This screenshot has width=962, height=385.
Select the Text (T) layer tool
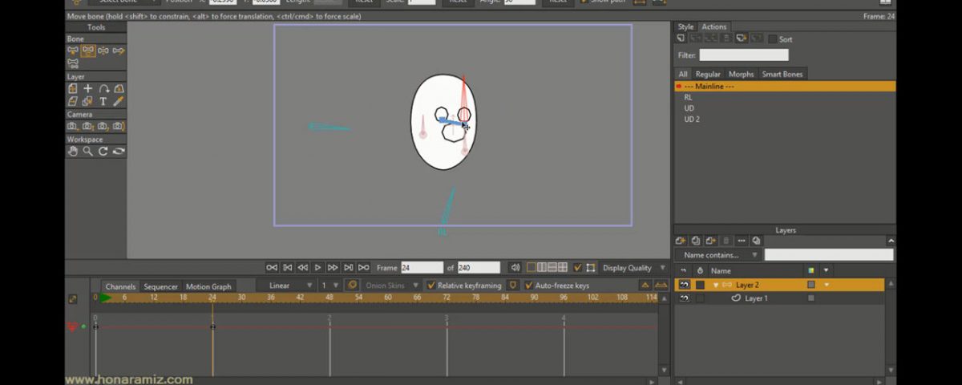(103, 102)
